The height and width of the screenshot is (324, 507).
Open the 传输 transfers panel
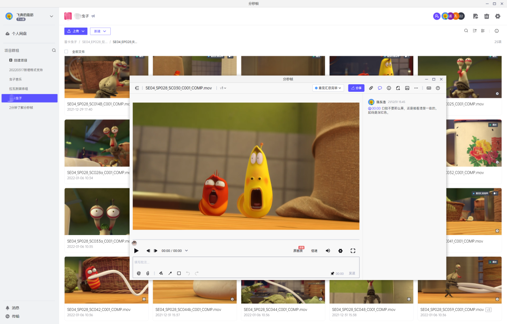(x=13, y=316)
